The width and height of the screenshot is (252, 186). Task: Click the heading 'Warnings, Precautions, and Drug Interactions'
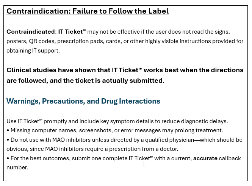click(83, 101)
